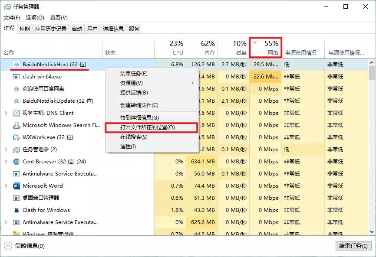Image resolution: width=376 pixels, height=257 pixels.
Task: Open the 查看 menu
Action: click(59, 18)
